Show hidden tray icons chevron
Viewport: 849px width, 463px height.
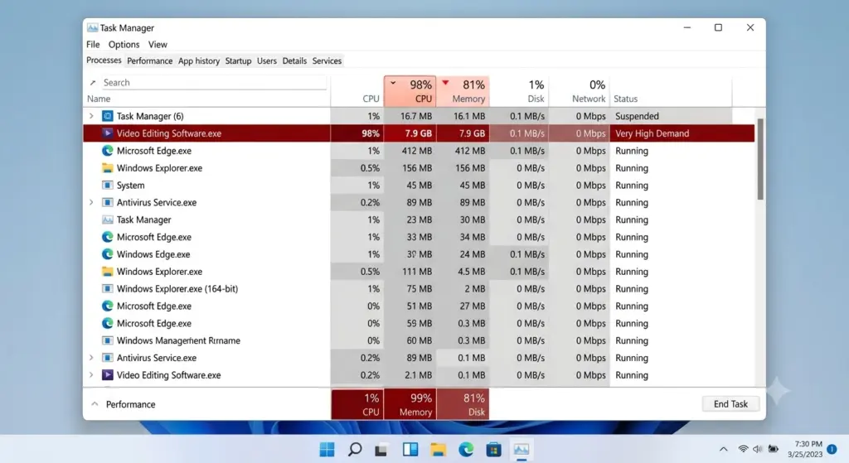[x=723, y=449]
